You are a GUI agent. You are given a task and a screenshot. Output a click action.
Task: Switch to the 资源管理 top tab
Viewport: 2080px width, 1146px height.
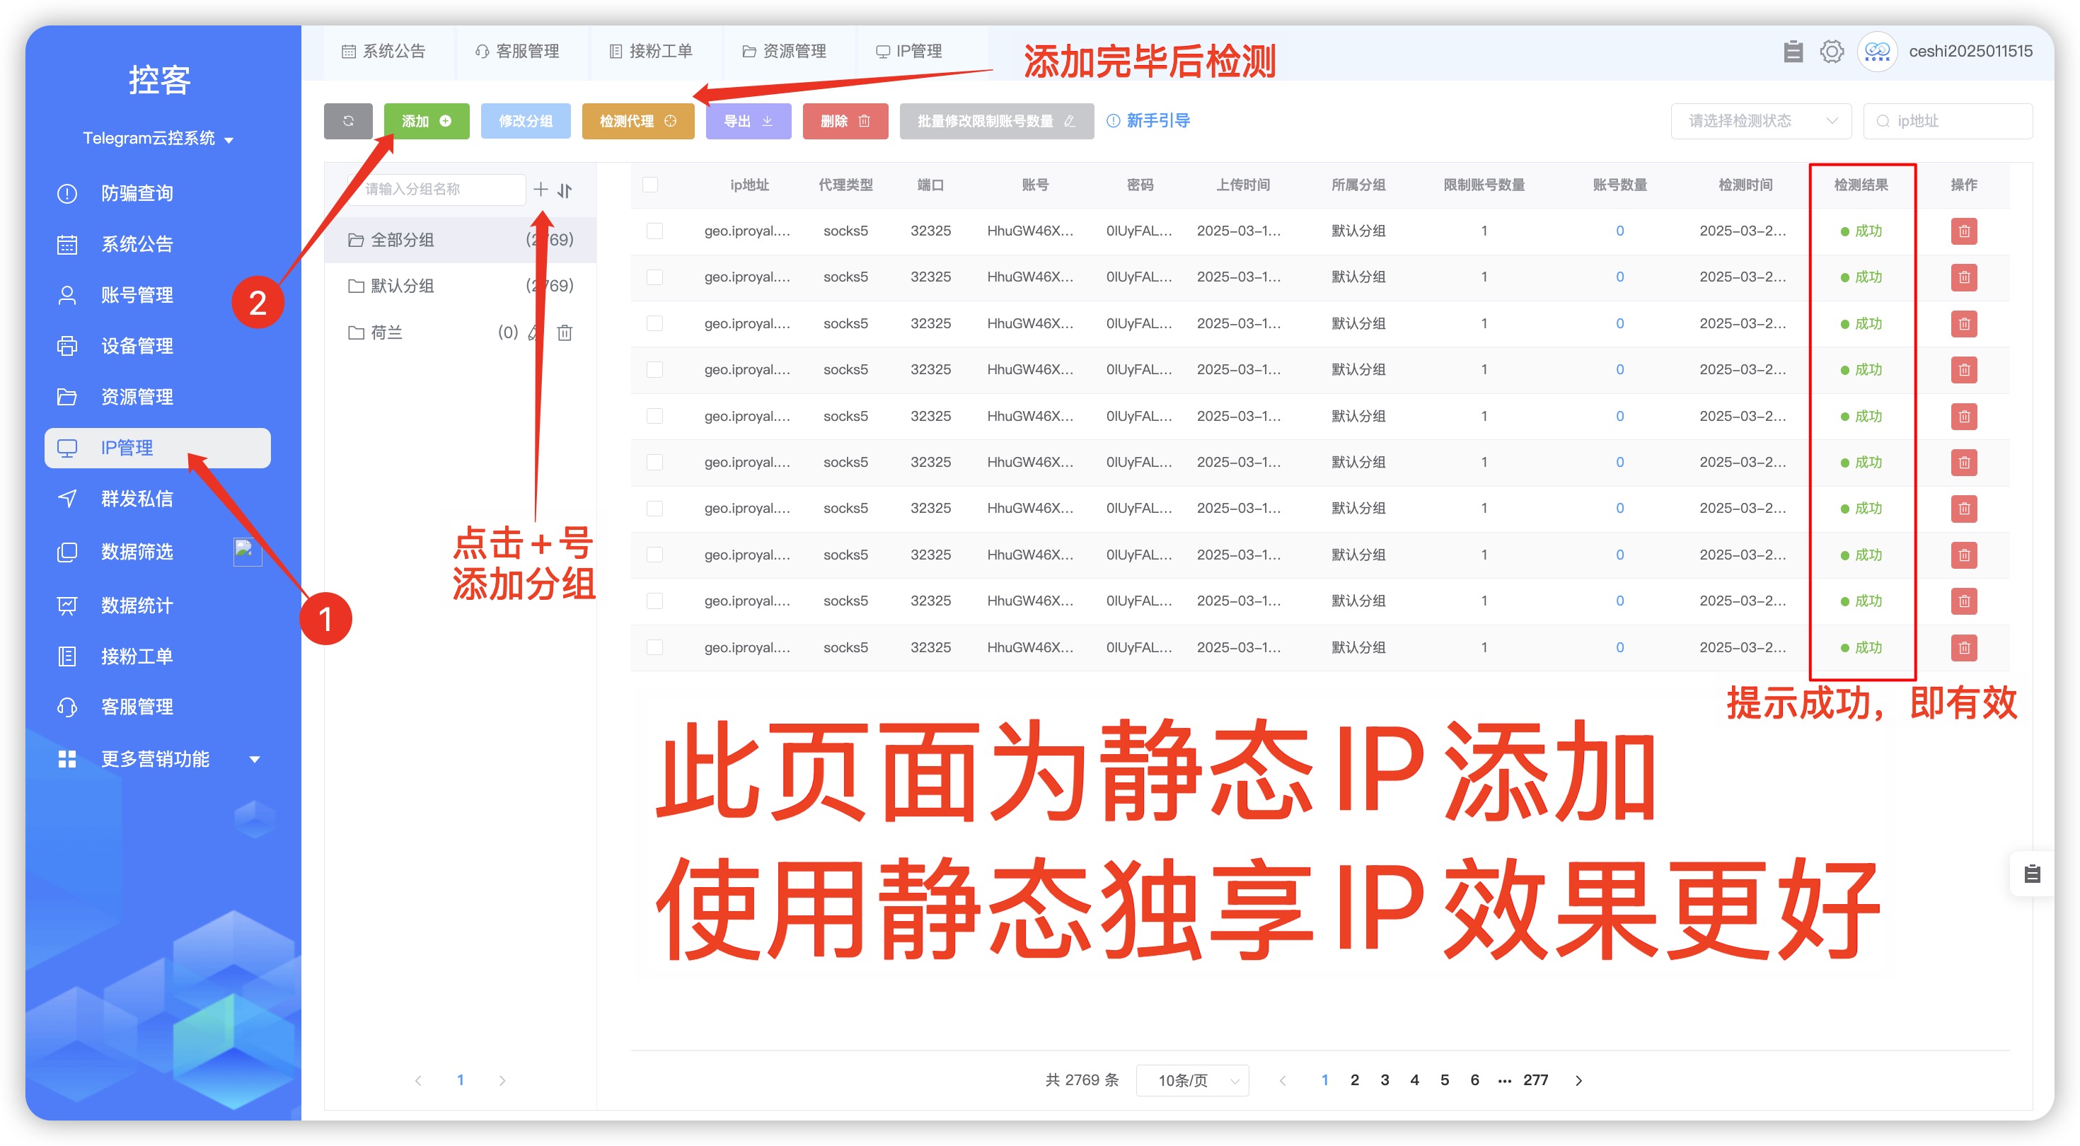pyautogui.click(x=785, y=52)
